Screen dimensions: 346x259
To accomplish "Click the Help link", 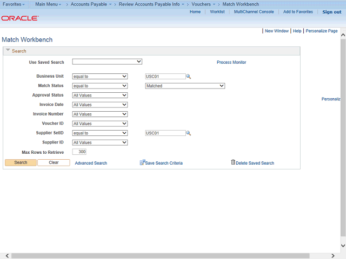I will click(x=297, y=31).
